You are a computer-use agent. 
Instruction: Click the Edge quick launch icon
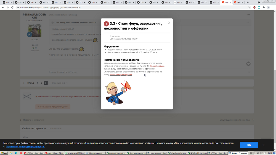[16, 153]
